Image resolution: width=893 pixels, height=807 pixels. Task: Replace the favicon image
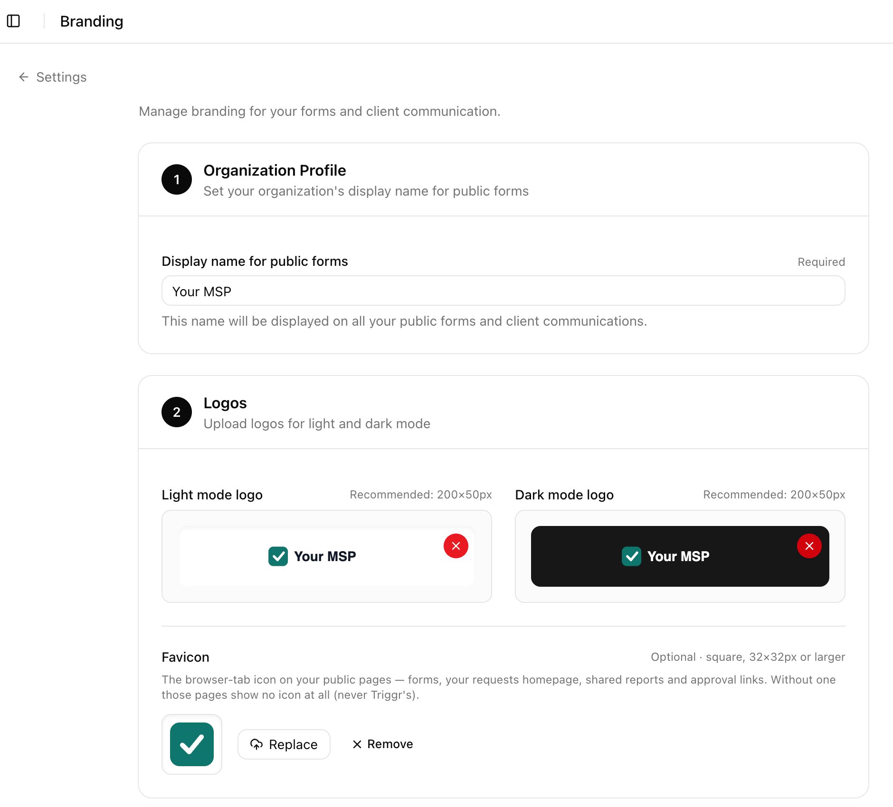284,744
